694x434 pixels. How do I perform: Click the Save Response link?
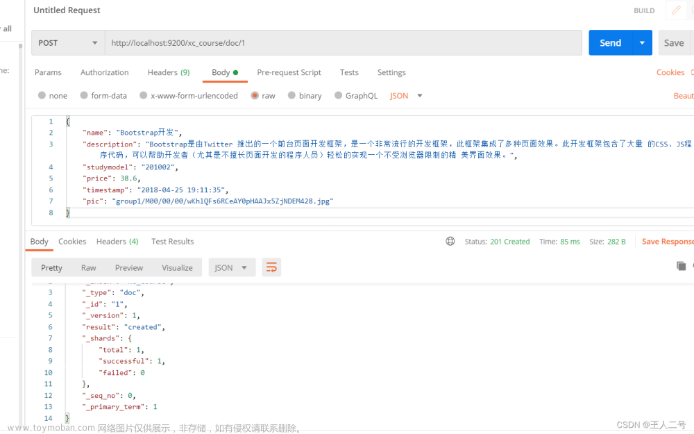[x=668, y=242]
